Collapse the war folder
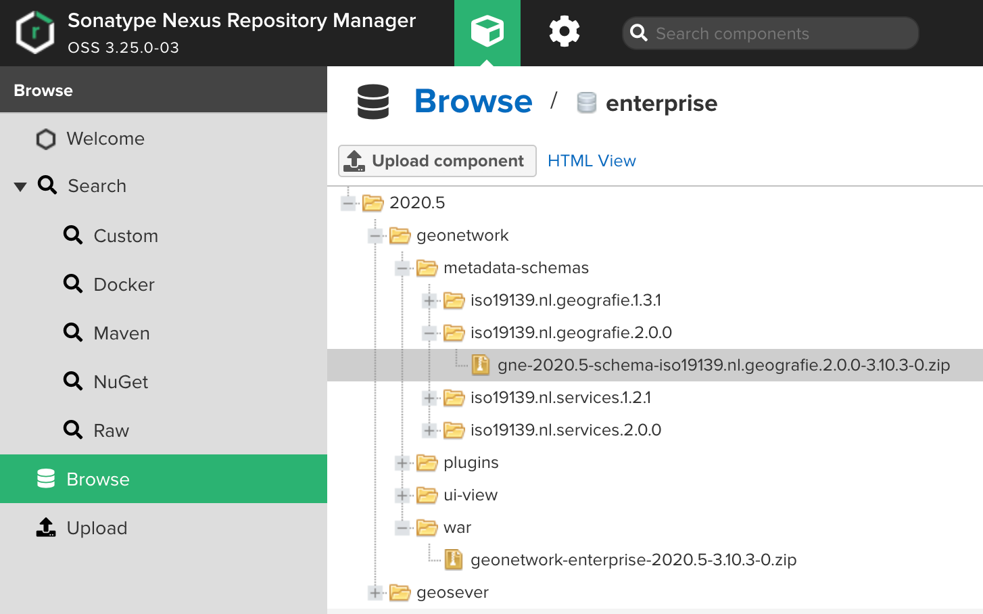Screen dimensions: 983x614 [402, 527]
